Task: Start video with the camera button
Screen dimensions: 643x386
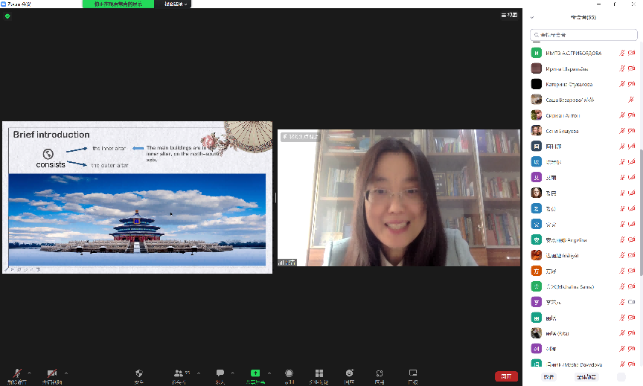Action: coord(51,373)
